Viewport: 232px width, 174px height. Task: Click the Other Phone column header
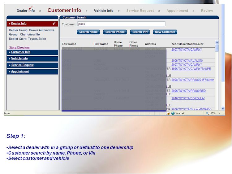pyautogui.click(x=134, y=44)
